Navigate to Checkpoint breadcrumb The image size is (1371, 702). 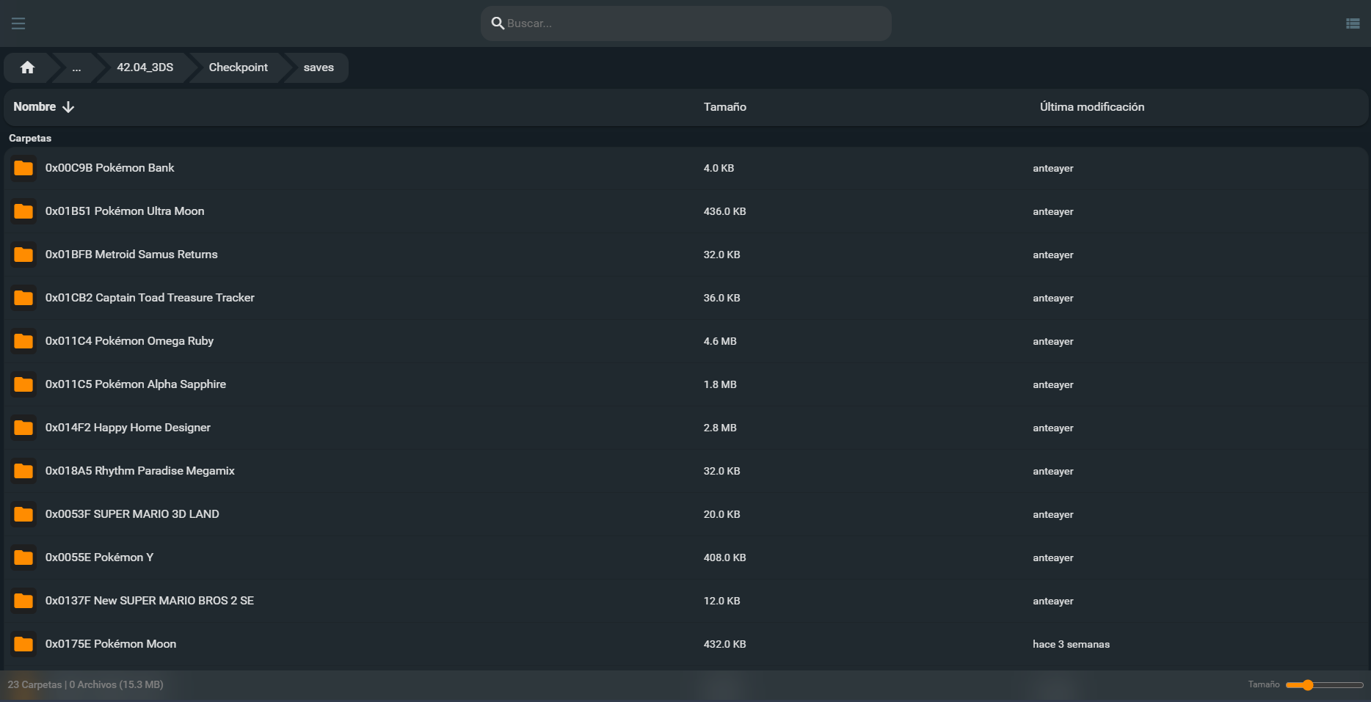tap(238, 67)
